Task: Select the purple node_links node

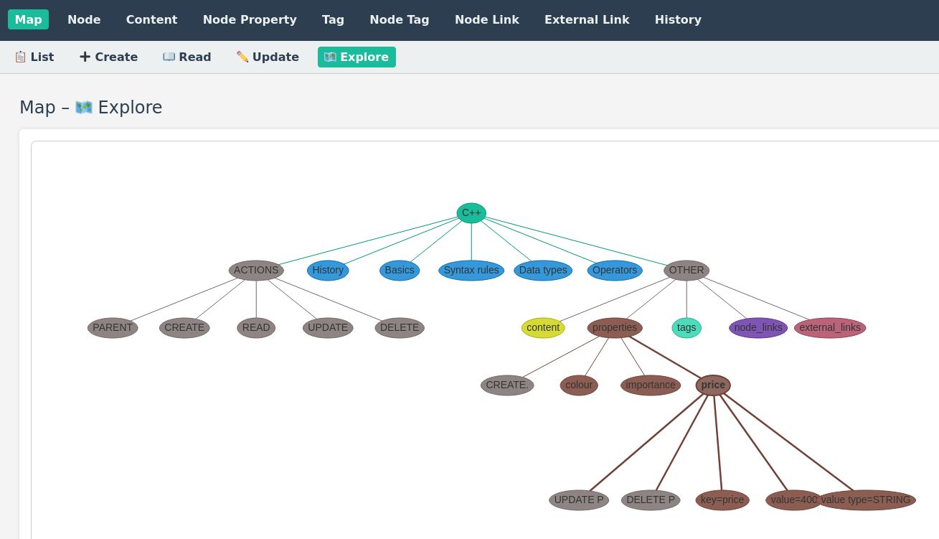Action: click(758, 328)
